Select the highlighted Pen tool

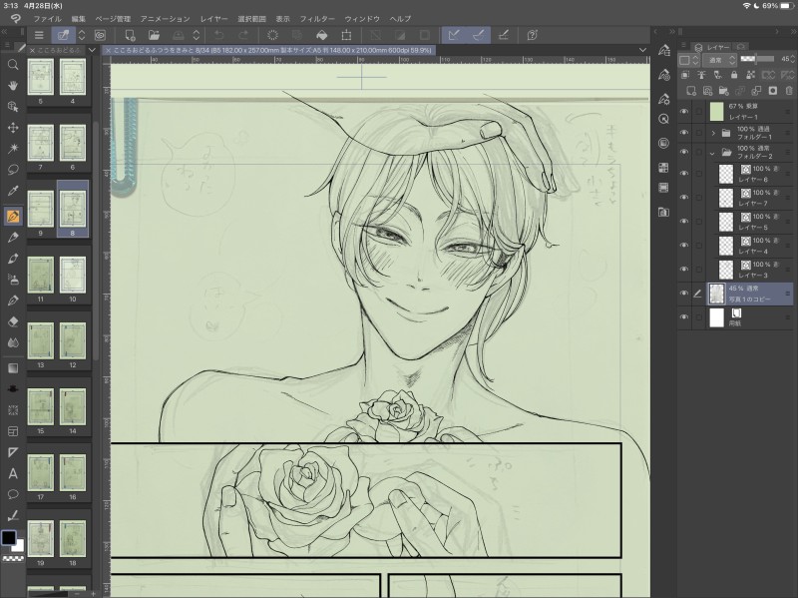pos(13,216)
